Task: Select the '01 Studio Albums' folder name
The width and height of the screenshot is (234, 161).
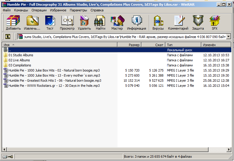Action: (21, 55)
